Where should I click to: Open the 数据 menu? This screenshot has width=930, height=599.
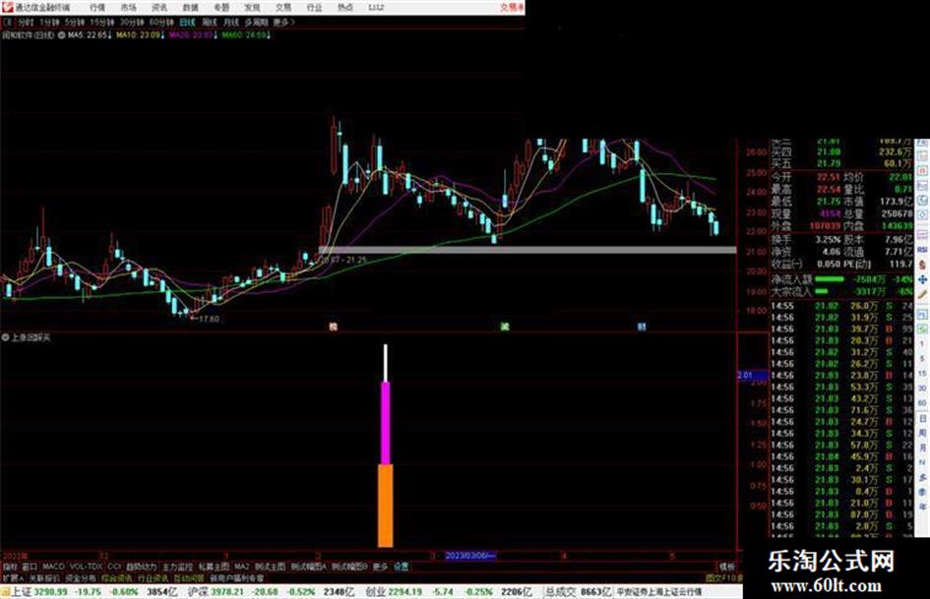click(190, 8)
